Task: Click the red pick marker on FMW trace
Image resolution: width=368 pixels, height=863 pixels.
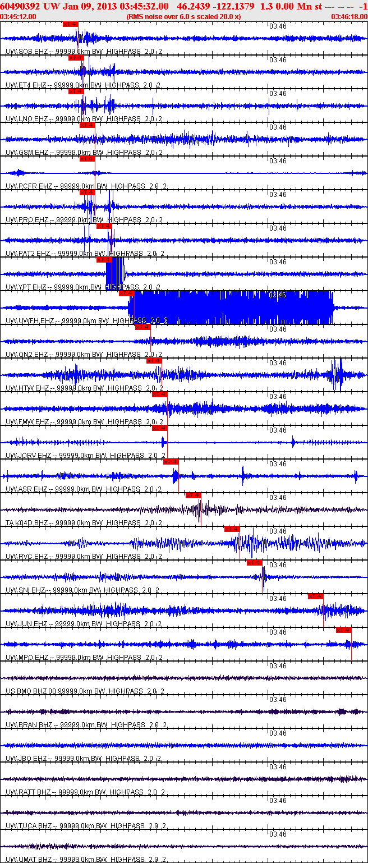Action: click(160, 394)
